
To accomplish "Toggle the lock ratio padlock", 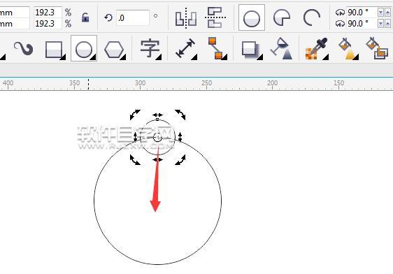I will 85,17.
